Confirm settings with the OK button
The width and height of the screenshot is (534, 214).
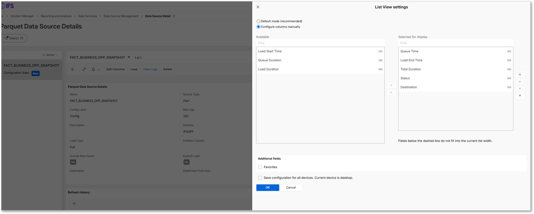click(267, 188)
